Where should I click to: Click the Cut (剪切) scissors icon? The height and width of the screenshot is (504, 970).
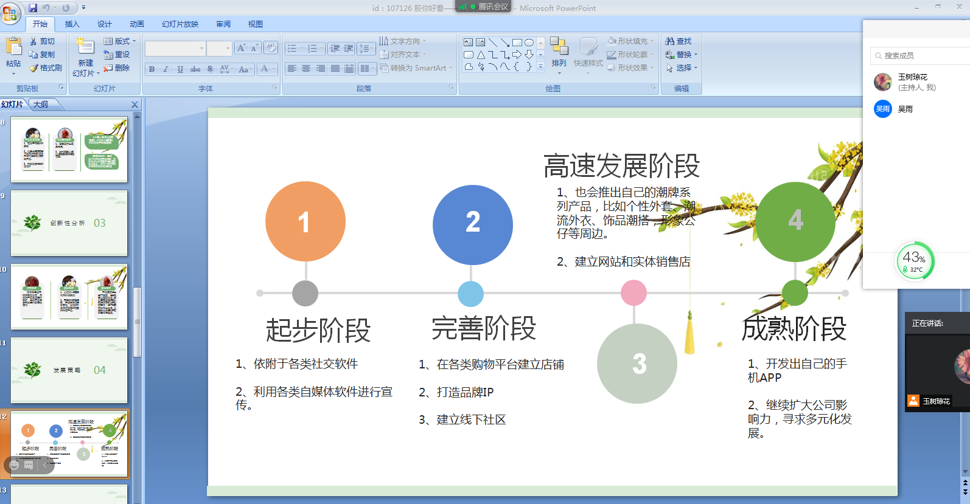[x=33, y=41]
